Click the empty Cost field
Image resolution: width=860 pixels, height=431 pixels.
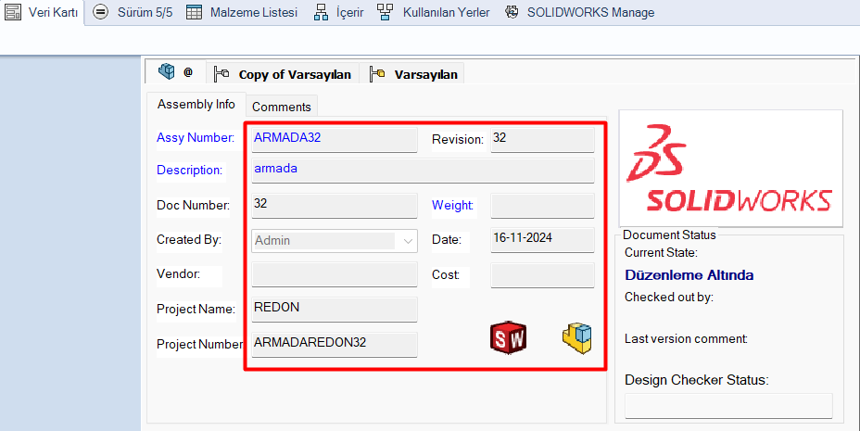[542, 274]
